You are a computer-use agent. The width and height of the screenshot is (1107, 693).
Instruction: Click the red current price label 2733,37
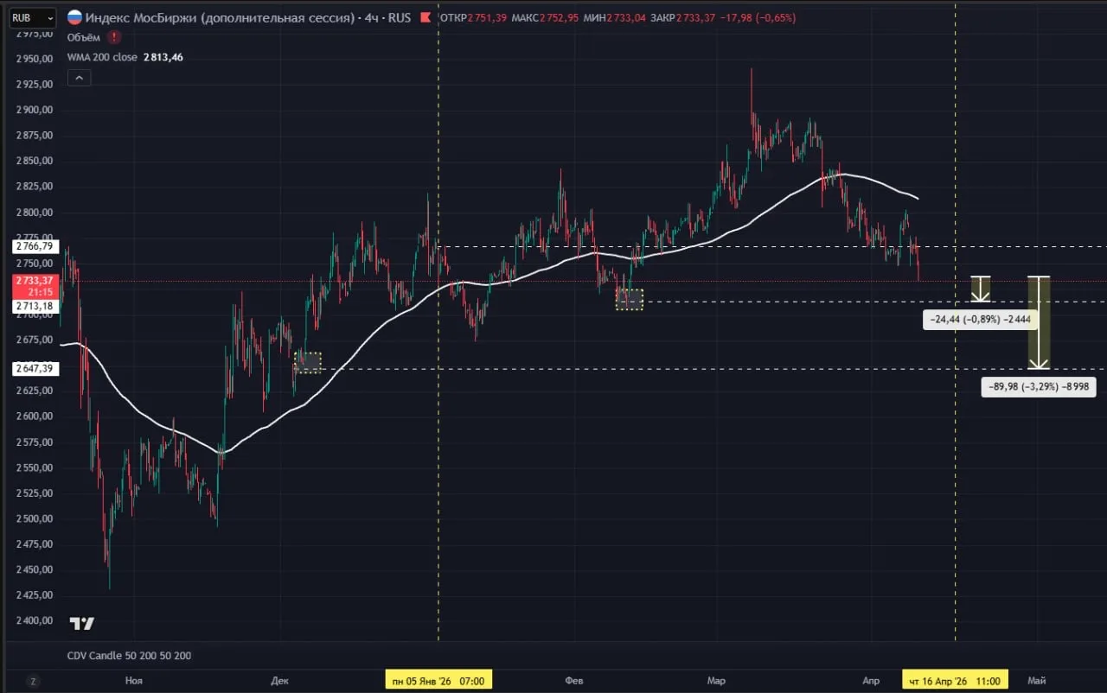click(x=34, y=286)
